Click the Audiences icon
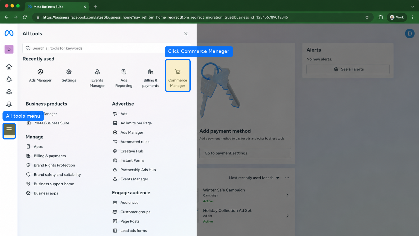The height and width of the screenshot is (236, 419). tap(115, 202)
